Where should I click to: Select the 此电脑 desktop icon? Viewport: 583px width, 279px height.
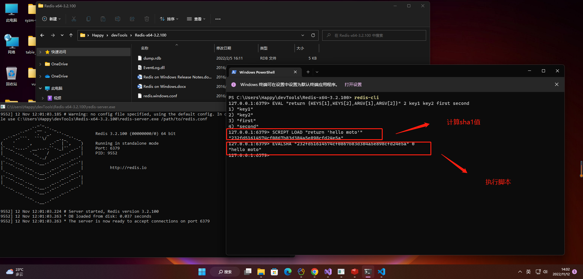[12, 13]
